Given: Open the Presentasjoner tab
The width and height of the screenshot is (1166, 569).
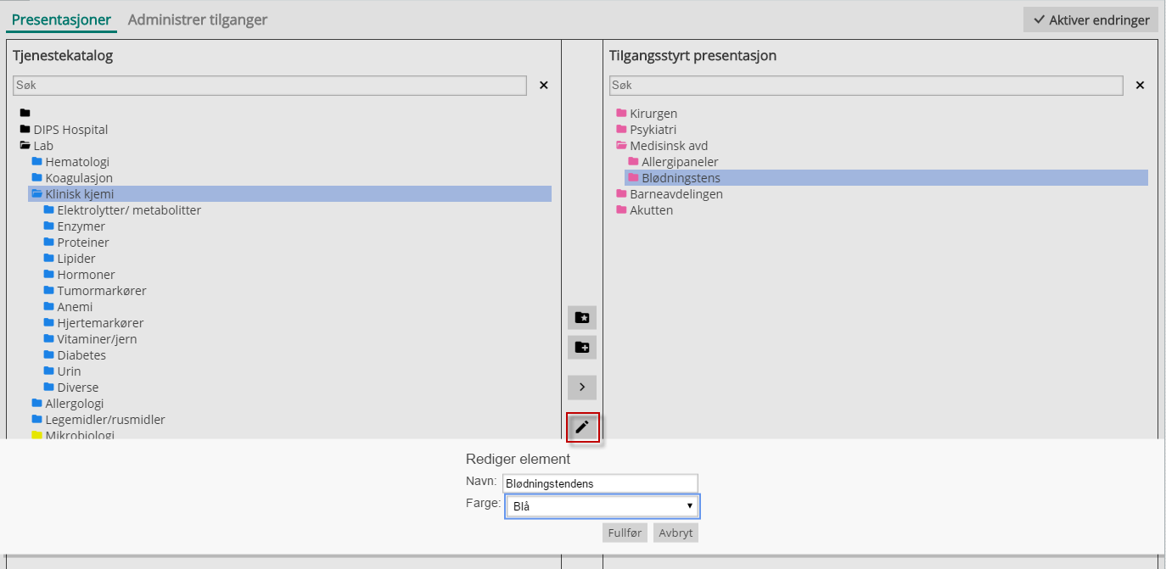Looking at the screenshot, I should click(62, 20).
